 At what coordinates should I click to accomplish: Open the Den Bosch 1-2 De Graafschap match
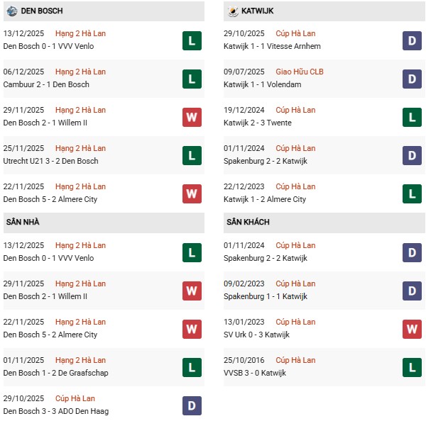55,373
